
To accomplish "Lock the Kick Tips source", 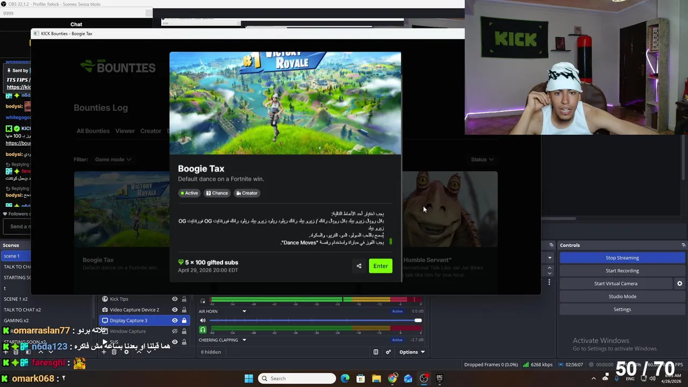I will tap(184, 299).
